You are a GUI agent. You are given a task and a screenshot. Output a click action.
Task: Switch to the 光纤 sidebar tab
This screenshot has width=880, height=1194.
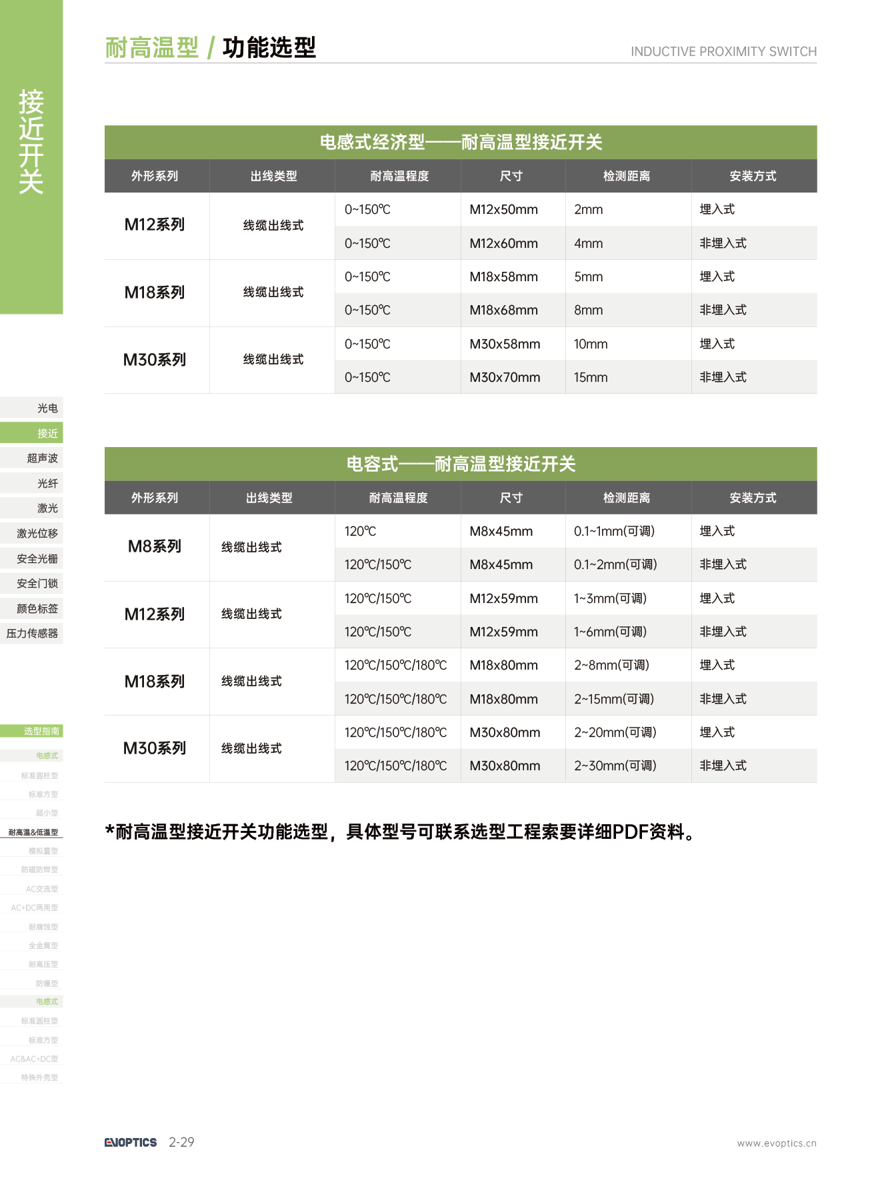(x=31, y=483)
